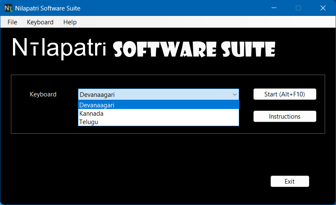Image resolution: width=336 pixels, height=205 pixels.
Task: Open the File menu
Action: click(x=12, y=22)
